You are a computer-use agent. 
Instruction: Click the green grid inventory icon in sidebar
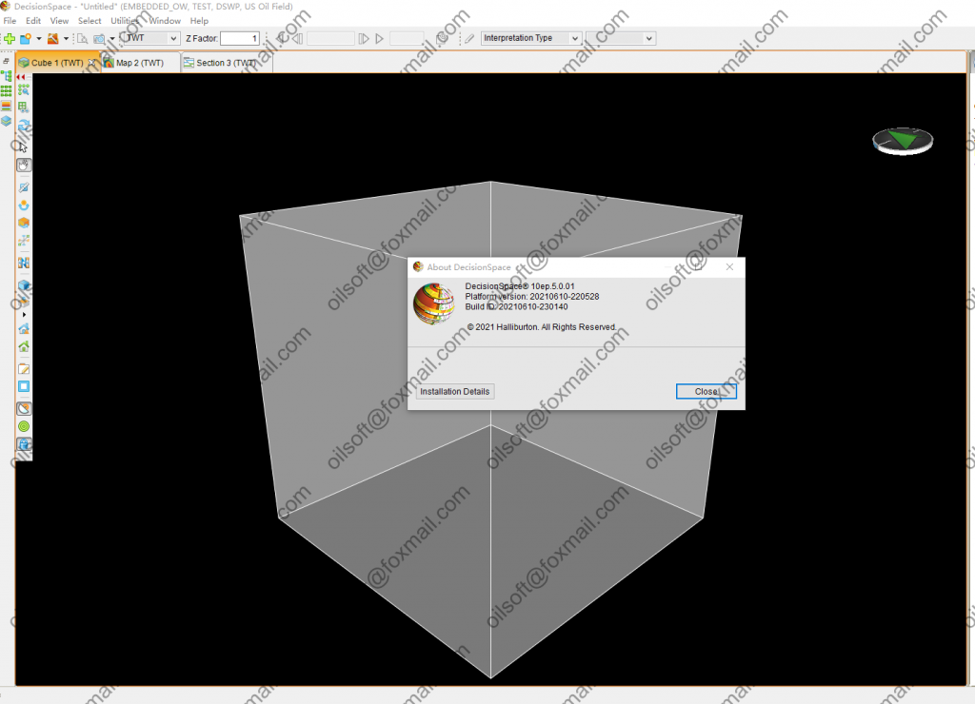point(7,90)
